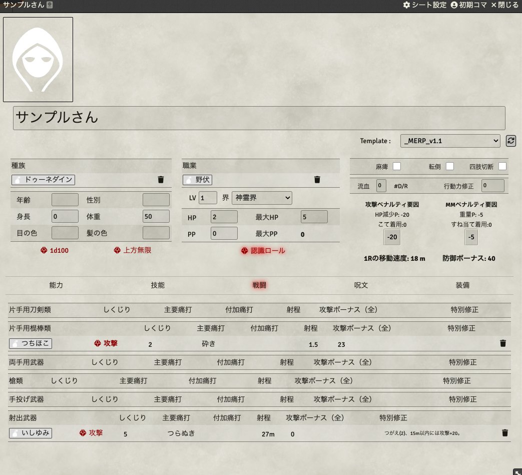Toggle the 四肢切断 checkbox

click(x=502, y=166)
